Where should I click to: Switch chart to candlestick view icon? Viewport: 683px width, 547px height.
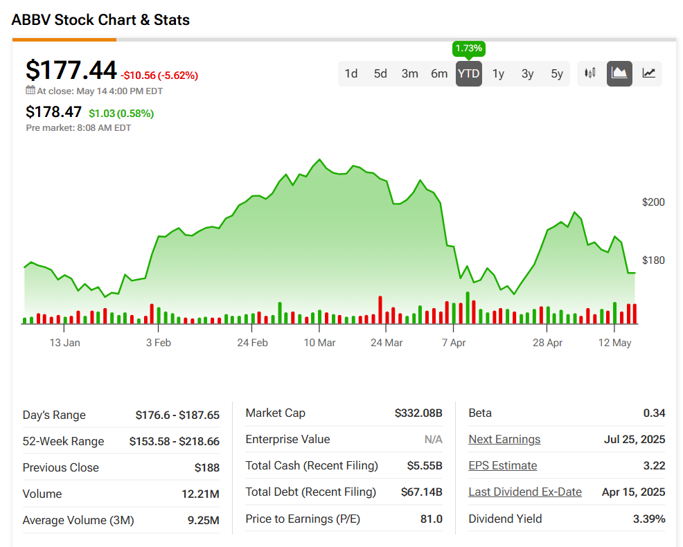click(x=590, y=73)
